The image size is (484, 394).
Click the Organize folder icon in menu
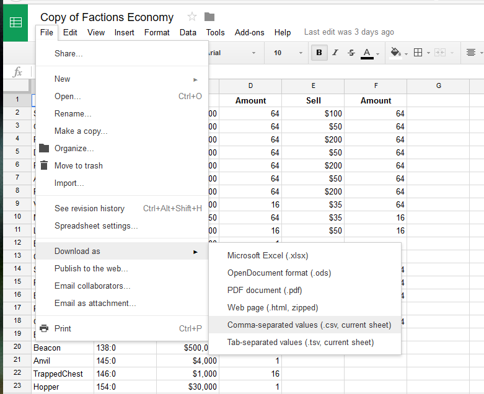44,149
